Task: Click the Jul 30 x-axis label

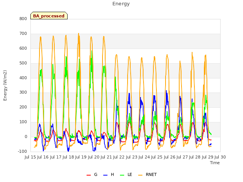Action: pyautogui.click(x=220, y=157)
